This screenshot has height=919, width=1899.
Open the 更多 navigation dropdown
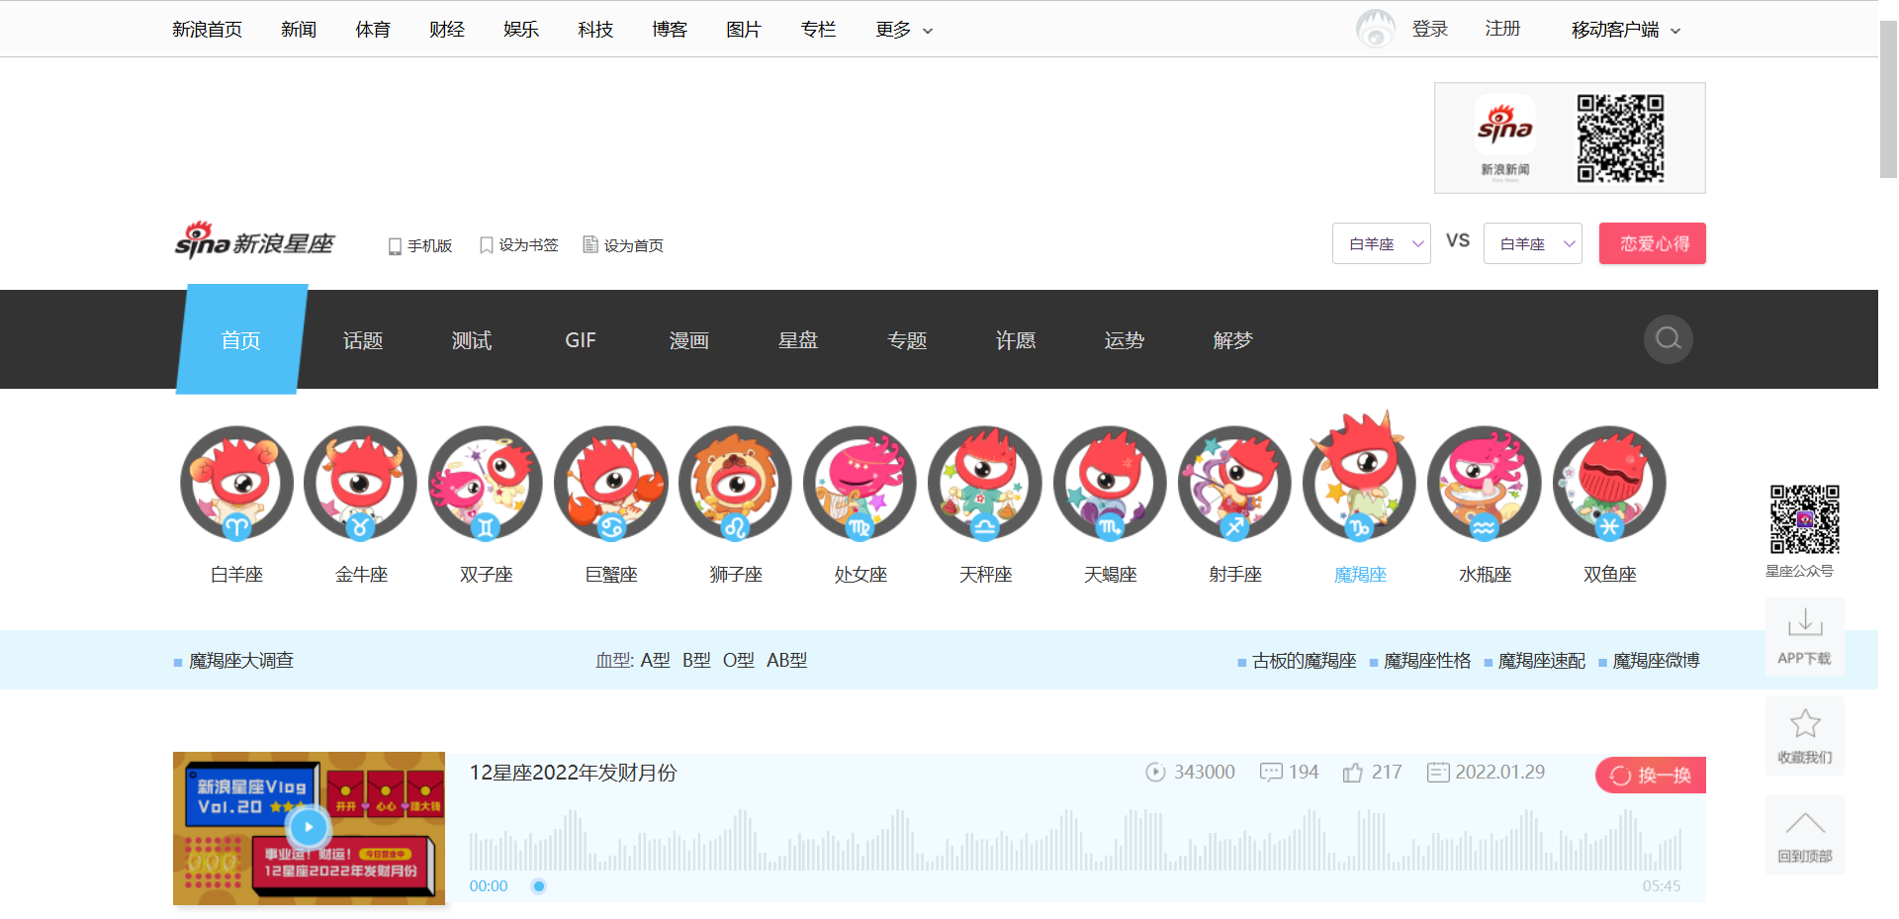[901, 29]
